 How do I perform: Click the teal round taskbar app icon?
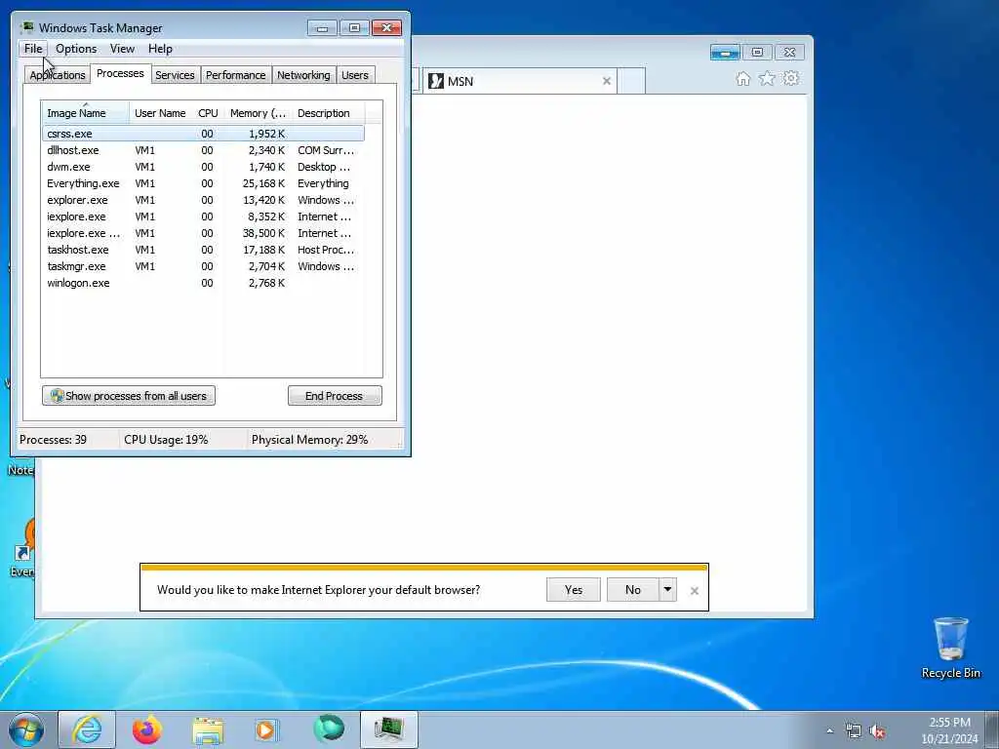(329, 729)
